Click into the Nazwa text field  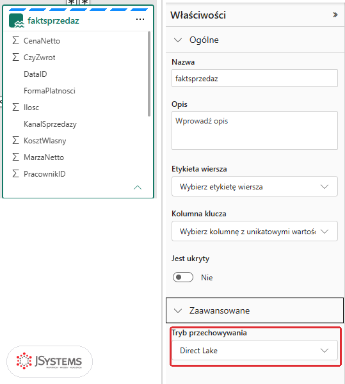[x=255, y=78]
